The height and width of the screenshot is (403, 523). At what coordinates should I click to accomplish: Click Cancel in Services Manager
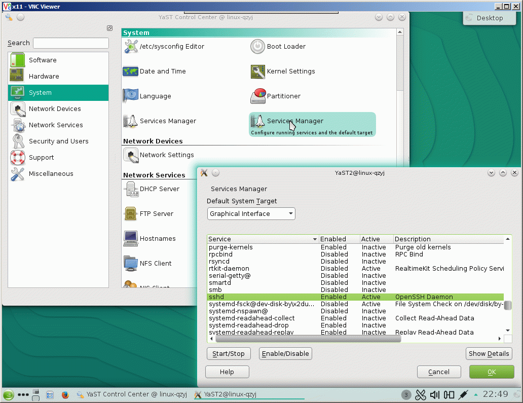(439, 372)
